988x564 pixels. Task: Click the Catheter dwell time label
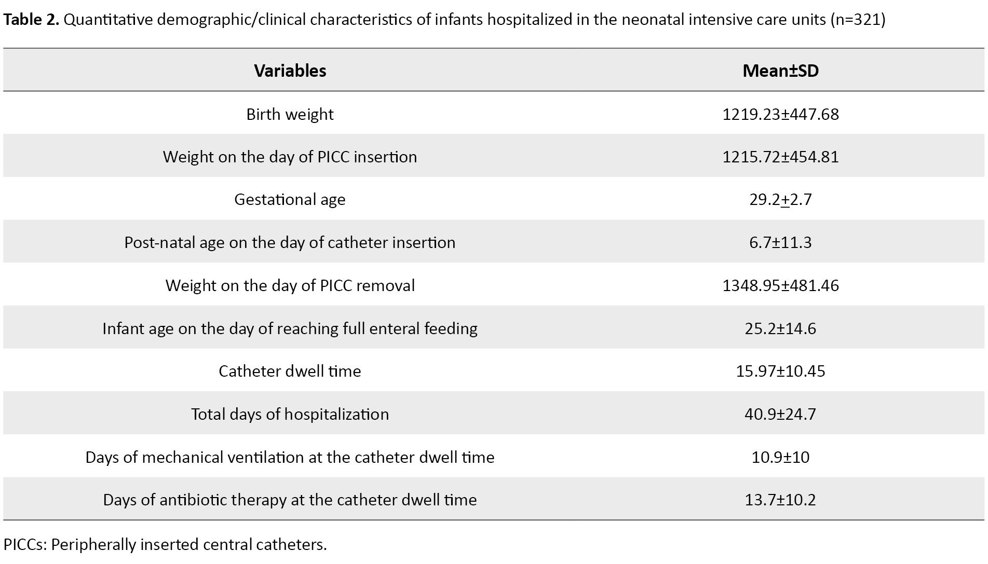click(x=290, y=371)
